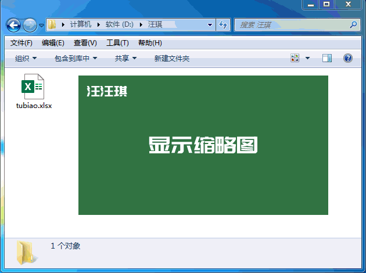Refresh the folder with the refresh icon
The image size is (366, 273).
click(x=223, y=25)
